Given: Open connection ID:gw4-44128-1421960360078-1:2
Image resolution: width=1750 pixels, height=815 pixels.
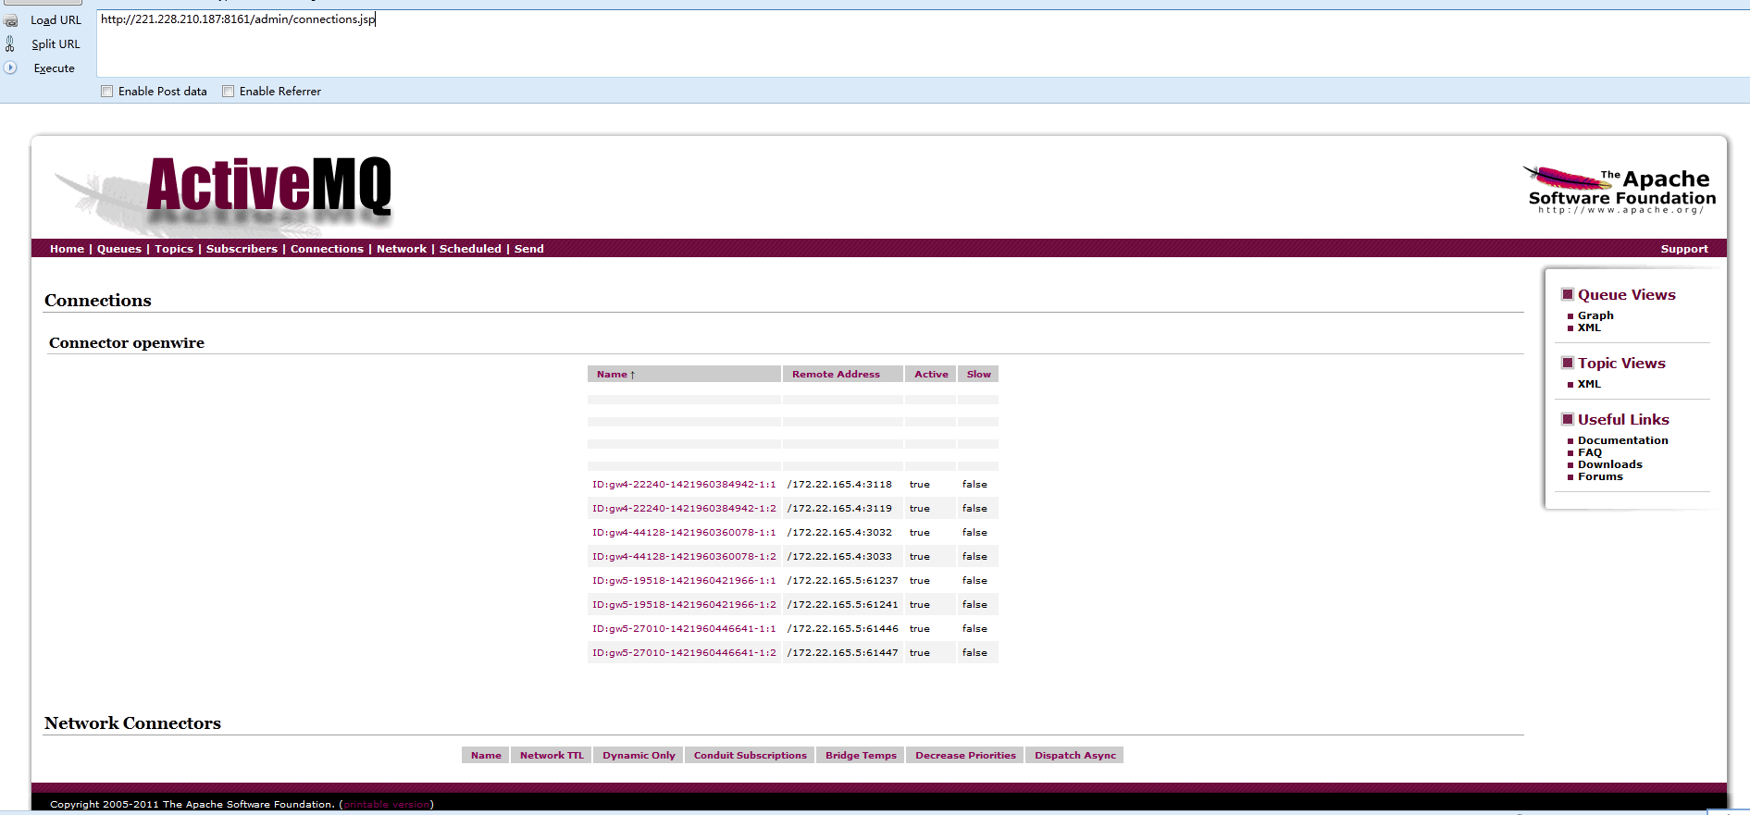Looking at the screenshot, I should 684,557.
